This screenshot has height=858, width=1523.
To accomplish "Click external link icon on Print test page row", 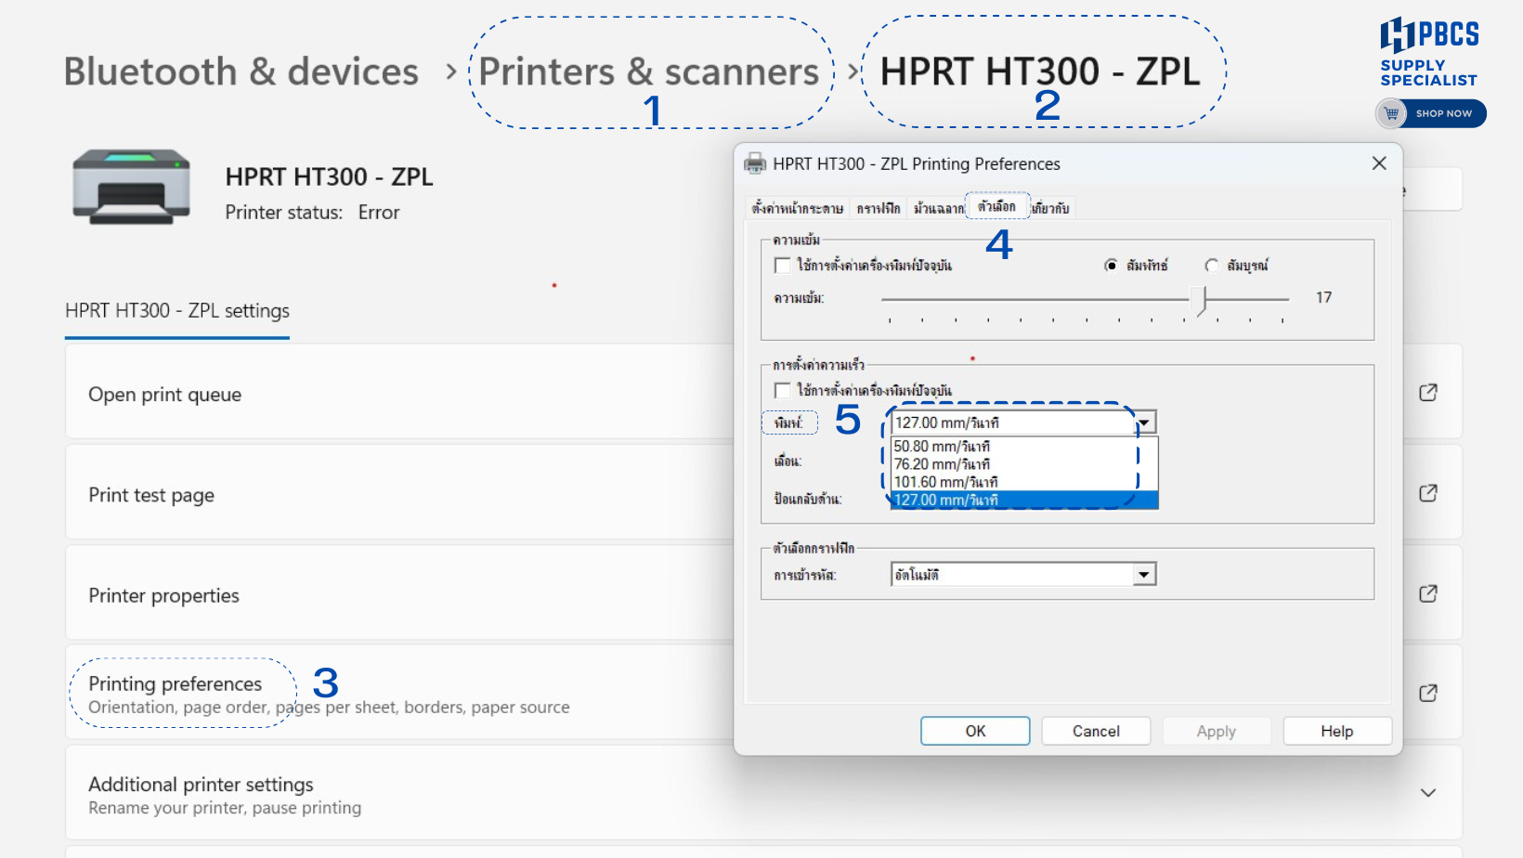I will [1427, 493].
